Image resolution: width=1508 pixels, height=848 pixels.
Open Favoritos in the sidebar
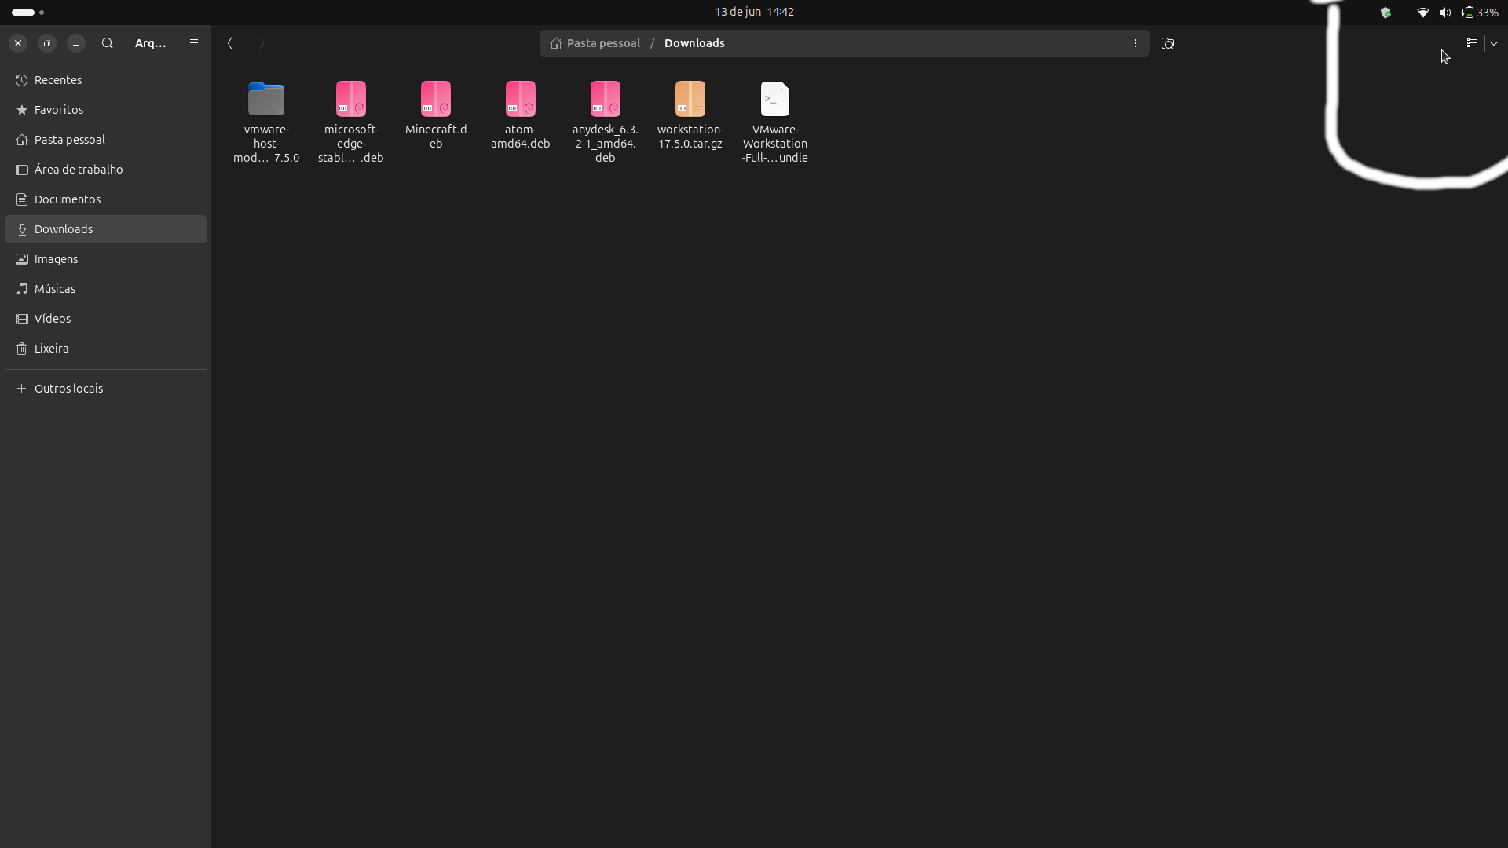tap(106, 110)
